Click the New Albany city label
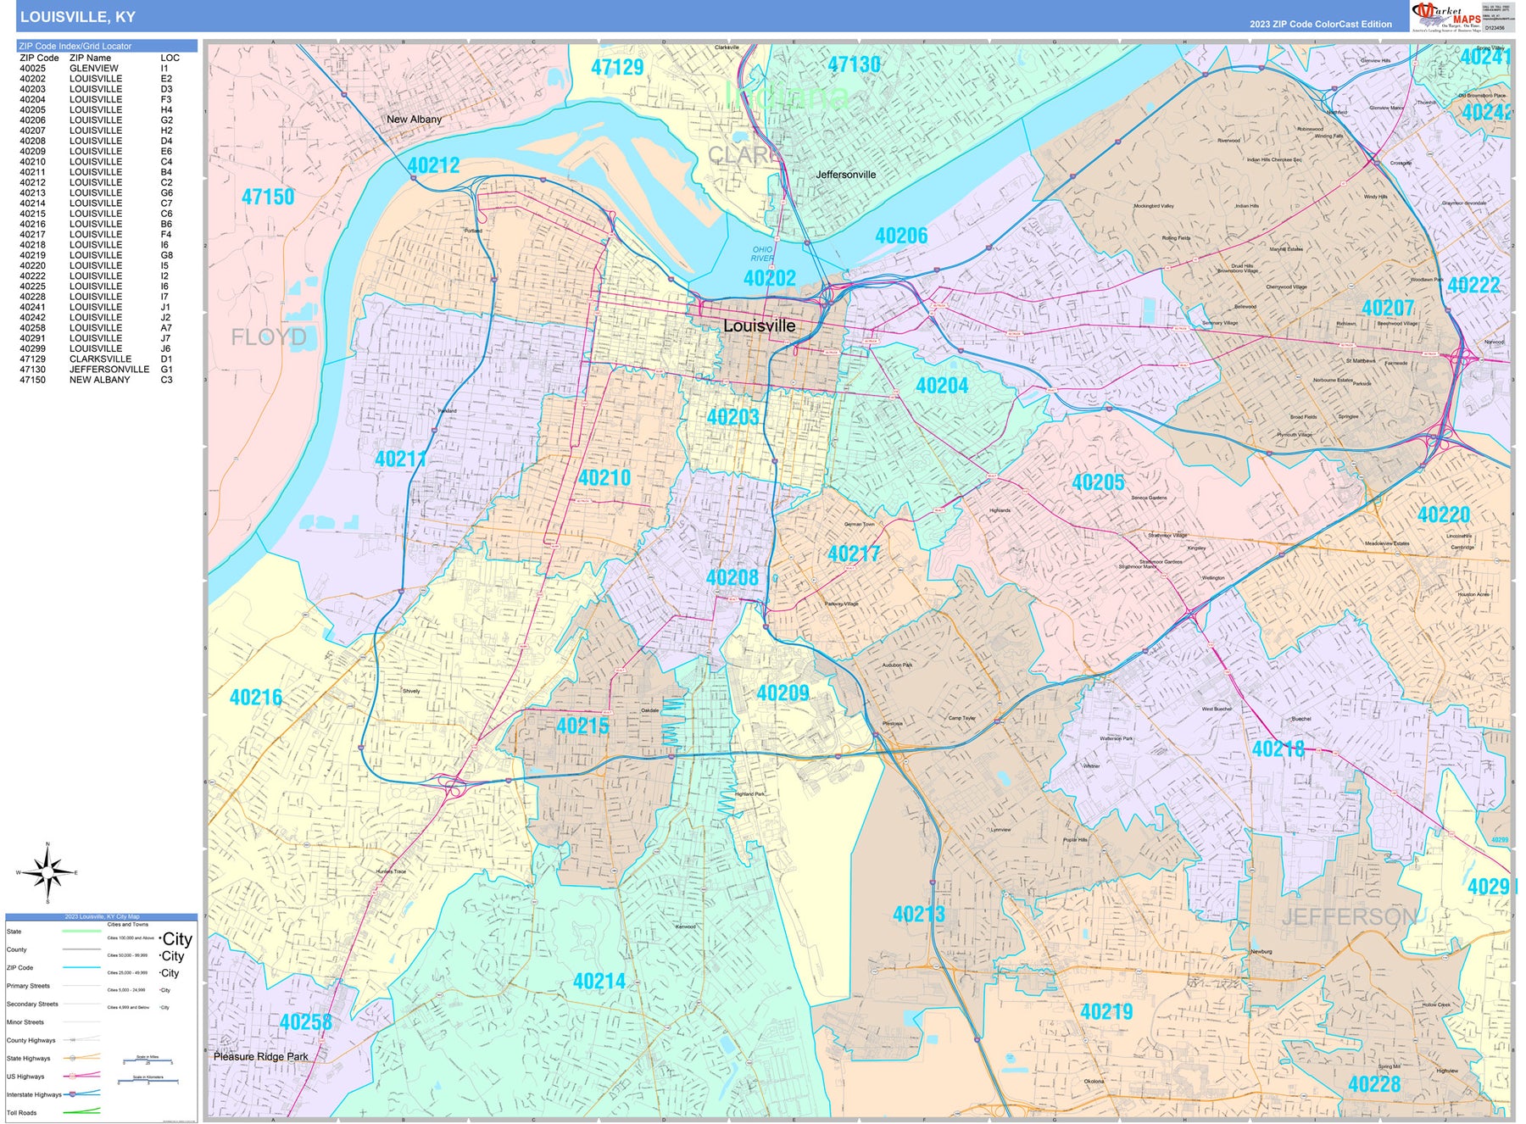The width and height of the screenshot is (1526, 1124). (414, 120)
